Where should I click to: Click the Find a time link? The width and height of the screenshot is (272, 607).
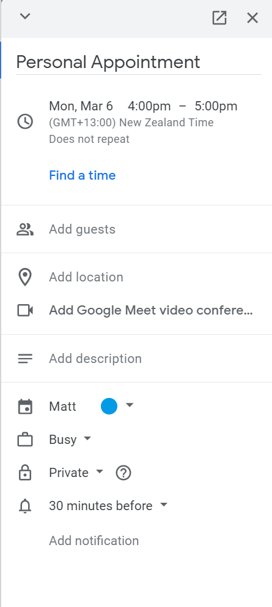point(82,175)
